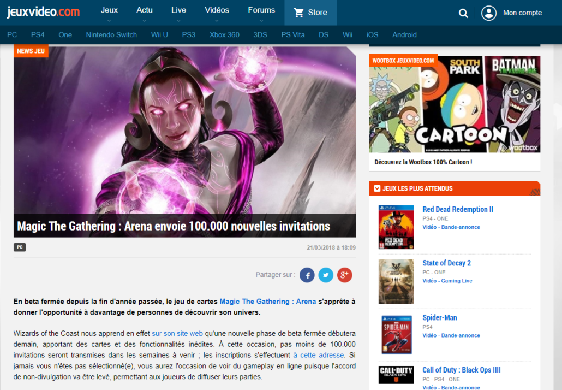This screenshot has width=562, height=390.
Task: Open the State of Decay 2 title link
Action: 446,263
